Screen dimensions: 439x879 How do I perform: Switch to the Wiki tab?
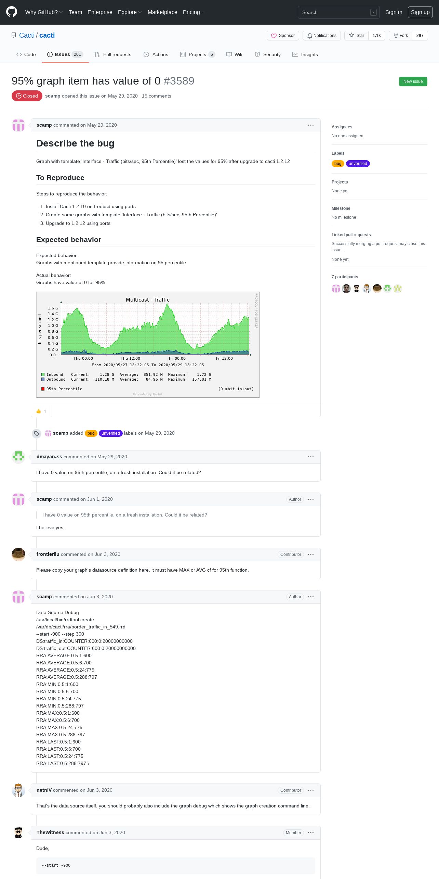point(235,54)
